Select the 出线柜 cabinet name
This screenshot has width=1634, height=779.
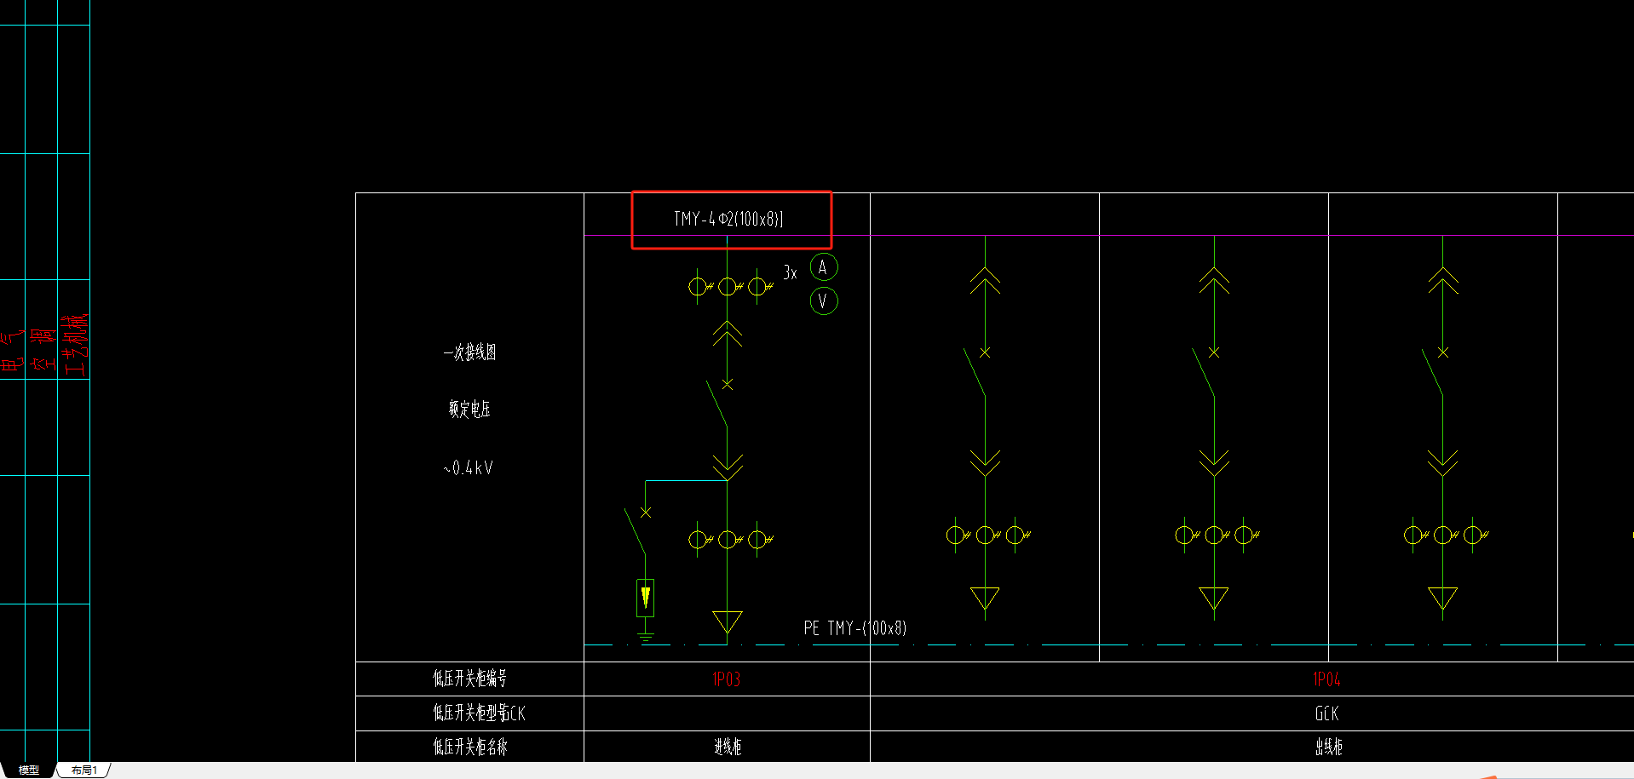pyautogui.click(x=1328, y=747)
